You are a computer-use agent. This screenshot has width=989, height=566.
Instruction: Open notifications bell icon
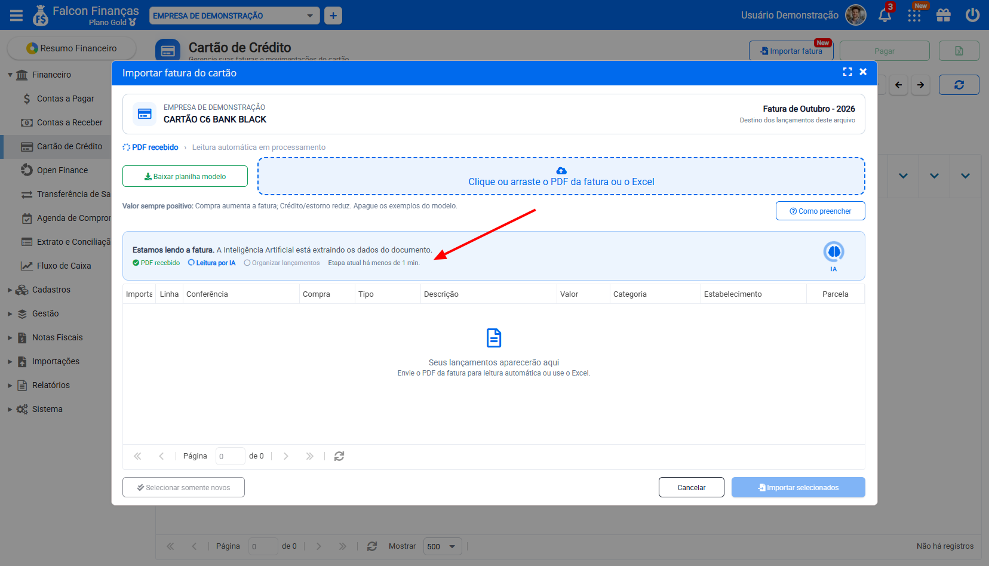tap(885, 16)
